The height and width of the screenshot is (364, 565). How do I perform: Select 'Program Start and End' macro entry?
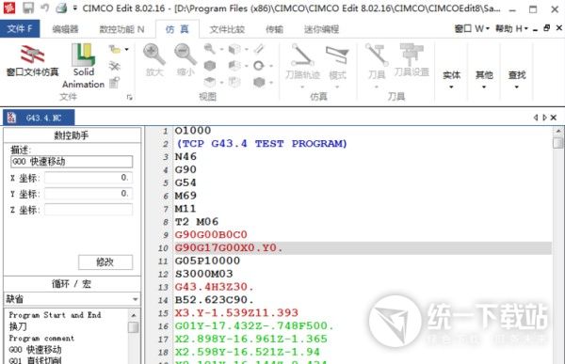(x=56, y=315)
